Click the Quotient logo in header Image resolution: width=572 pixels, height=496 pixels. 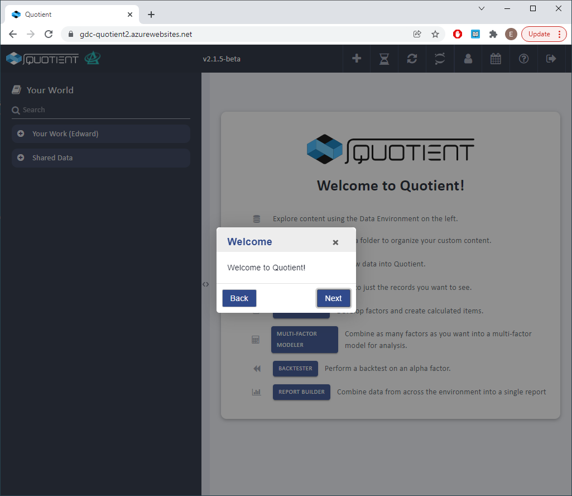(x=42, y=59)
